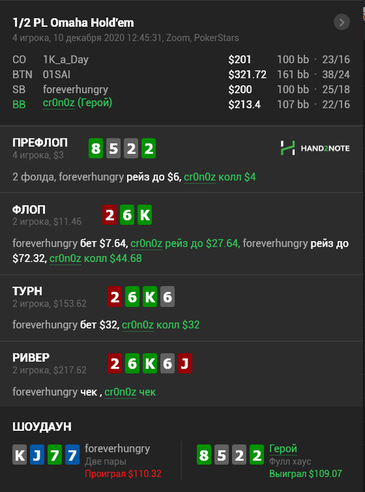Viewport: 365px width, 492px height.
Task: Click the green 8 card in Hero's showdown
Action: pyautogui.click(x=204, y=455)
